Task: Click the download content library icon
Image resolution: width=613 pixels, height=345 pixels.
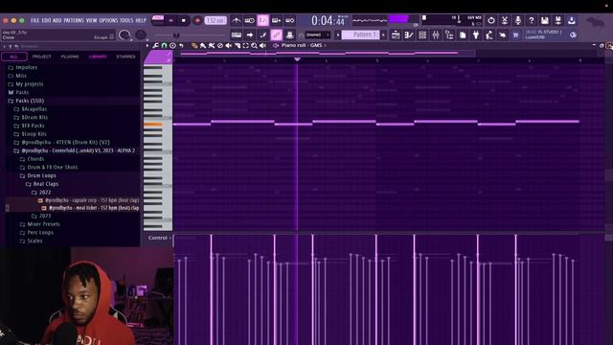Action: point(571,20)
